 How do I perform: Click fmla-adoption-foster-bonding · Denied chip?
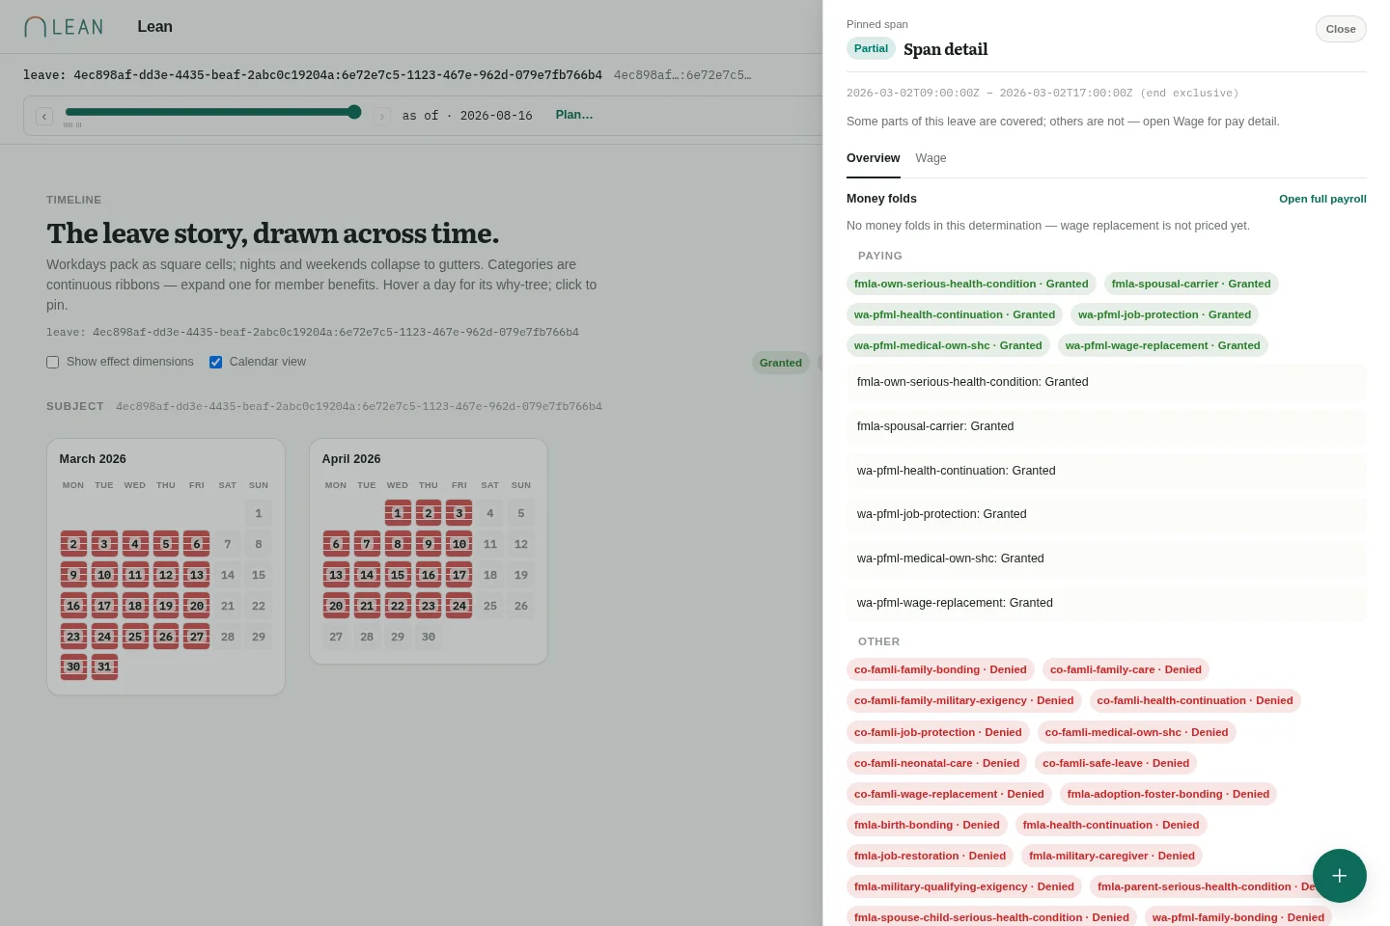point(1168,794)
